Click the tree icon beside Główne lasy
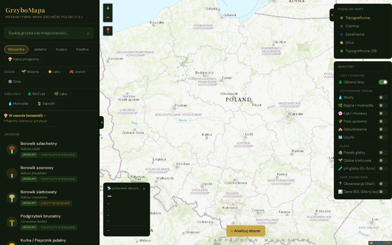The height and width of the screenshot is (245, 392). point(340,82)
